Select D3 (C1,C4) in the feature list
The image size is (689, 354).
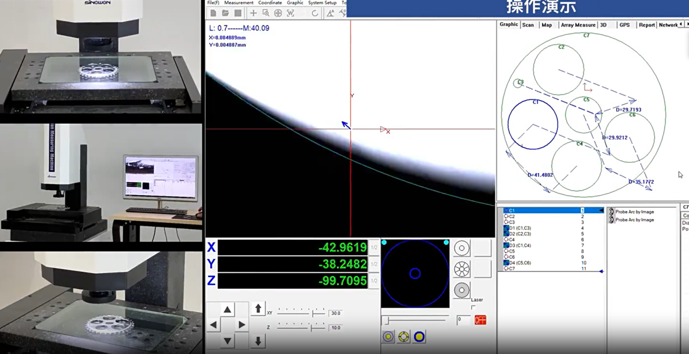pyautogui.click(x=519, y=245)
